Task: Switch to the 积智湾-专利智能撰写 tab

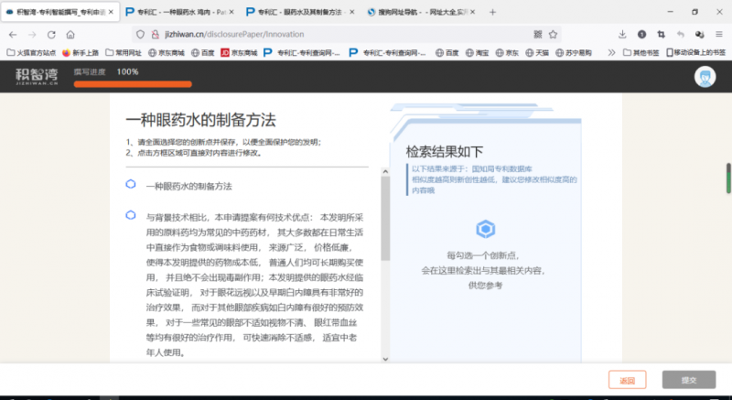Action: (x=60, y=12)
